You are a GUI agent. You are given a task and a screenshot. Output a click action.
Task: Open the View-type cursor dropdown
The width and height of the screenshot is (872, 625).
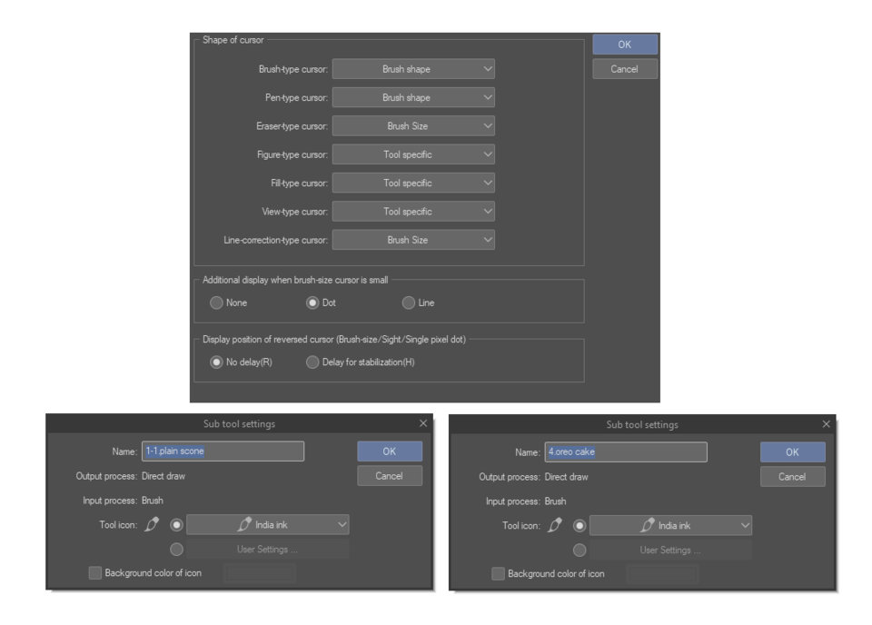413,212
